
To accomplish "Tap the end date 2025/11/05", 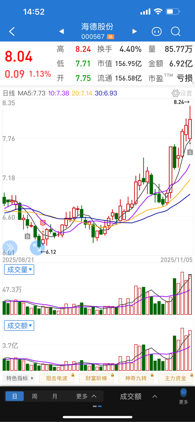I will pos(176,259).
